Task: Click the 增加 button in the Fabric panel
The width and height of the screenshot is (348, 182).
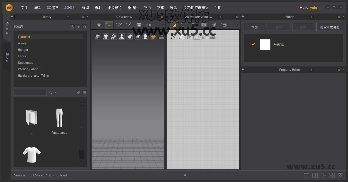Action: [x=254, y=26]
